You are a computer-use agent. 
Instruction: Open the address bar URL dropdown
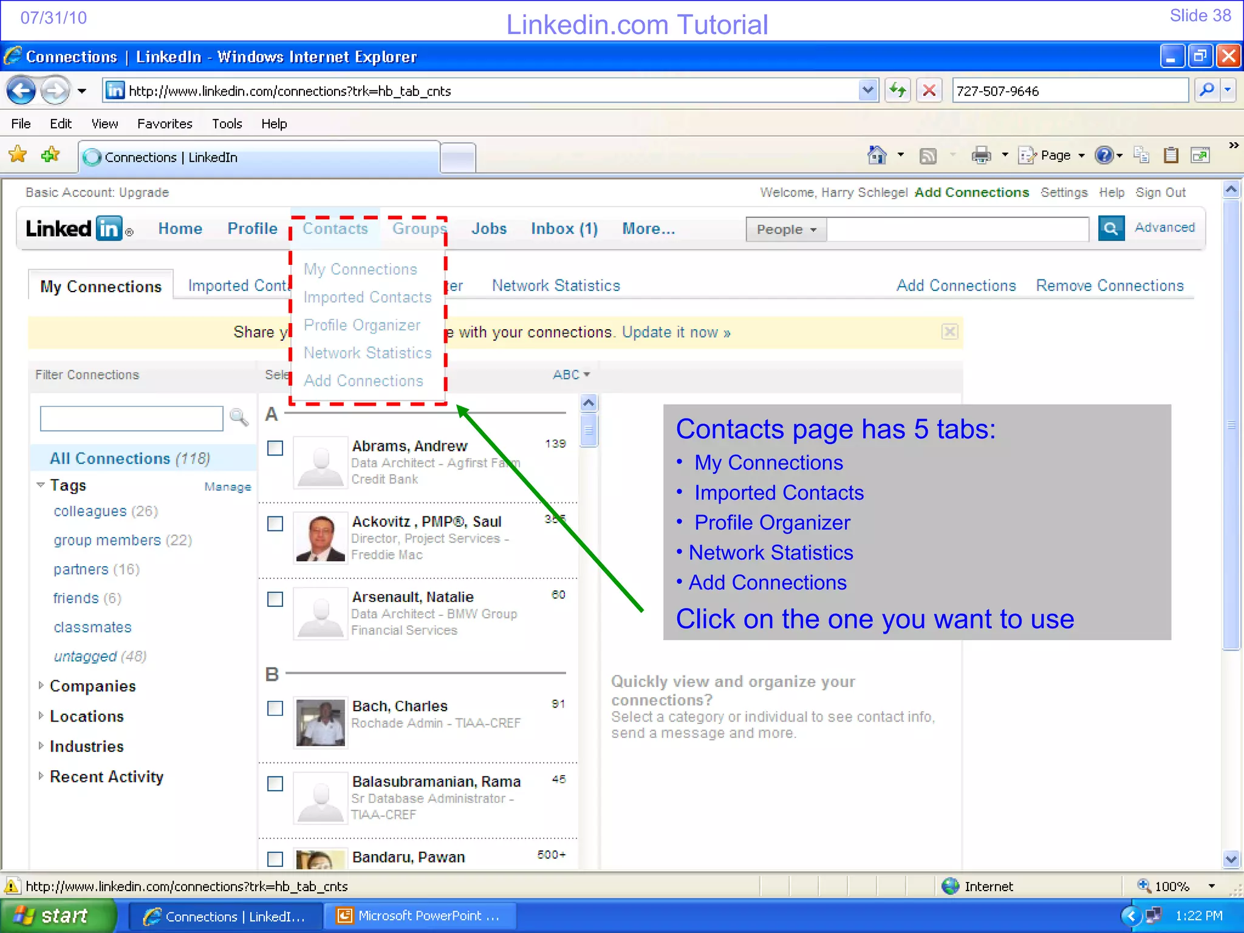(869, 91)
